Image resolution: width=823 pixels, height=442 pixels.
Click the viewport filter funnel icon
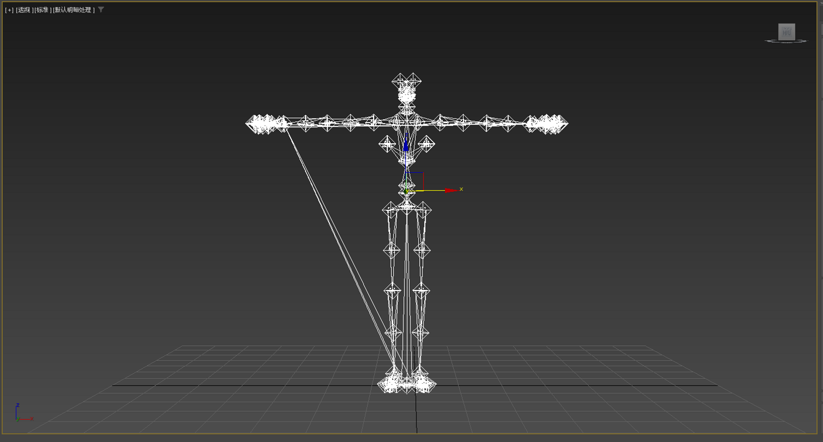pyautogui.click(x=101, y=9)
